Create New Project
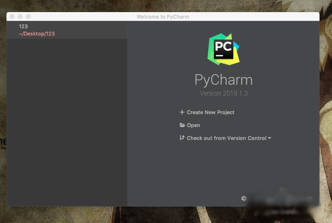Screen dimensions: 332x223 [x=210, y=113]
